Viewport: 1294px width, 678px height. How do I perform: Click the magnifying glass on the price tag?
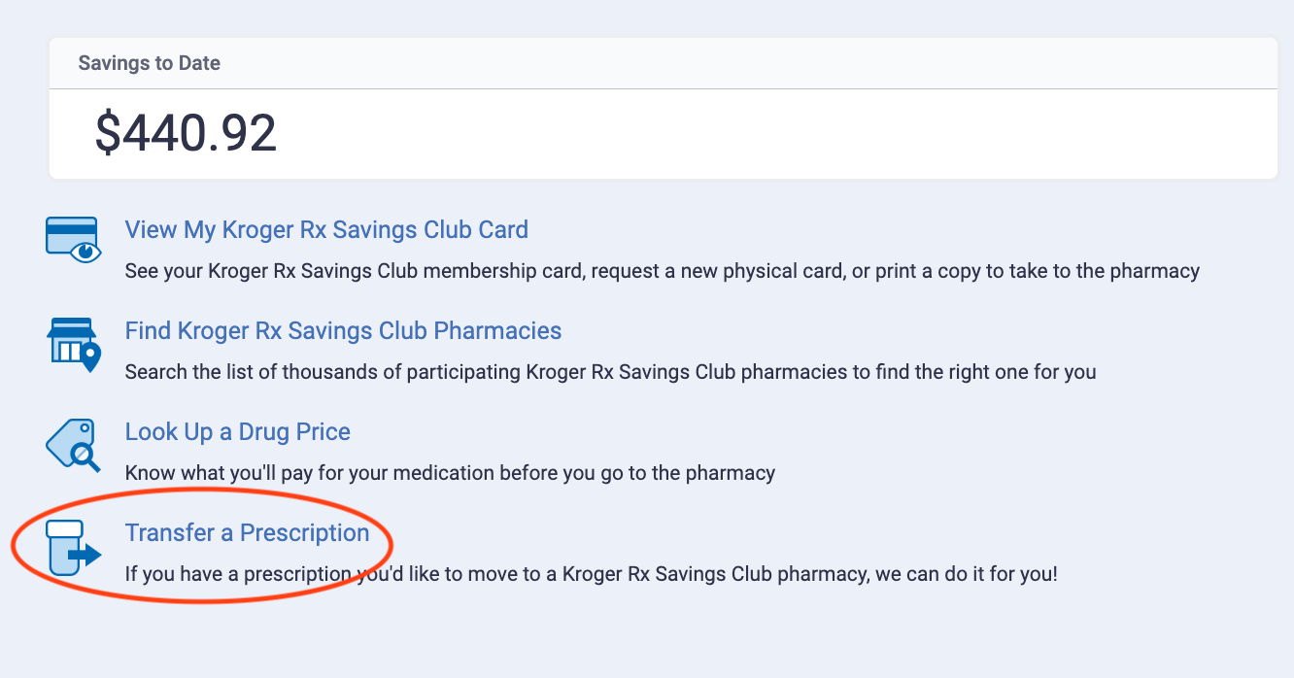[x=84, y=455]
